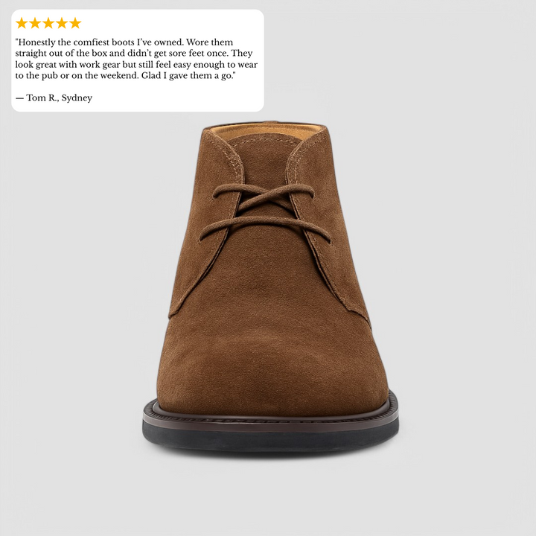536x536 pixels.
Task: Click the brown suede boot toe cap
Action: (x=272, y=373)
